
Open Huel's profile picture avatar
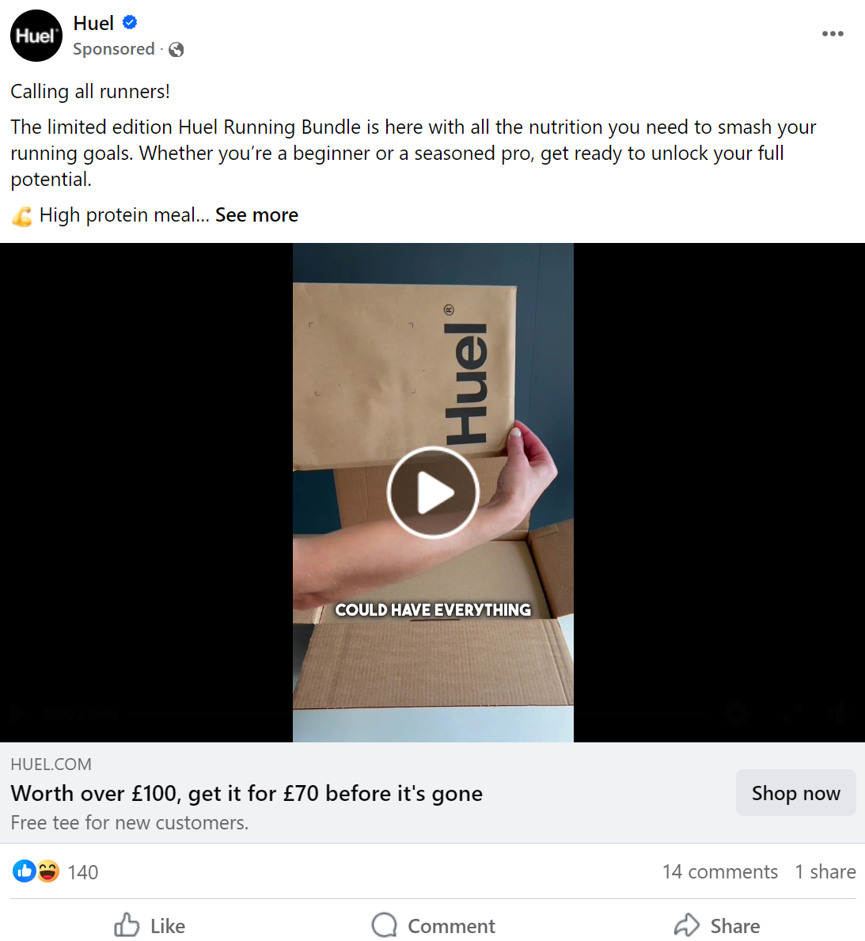pyautogui.click(x=36, y=36)
